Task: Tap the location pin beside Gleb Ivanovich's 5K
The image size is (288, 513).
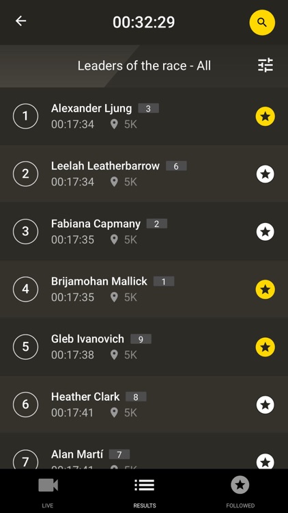Action: click(x=114, y=354)
